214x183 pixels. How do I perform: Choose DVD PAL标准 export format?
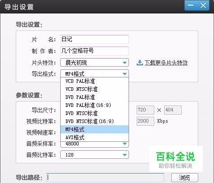(94, 97)
